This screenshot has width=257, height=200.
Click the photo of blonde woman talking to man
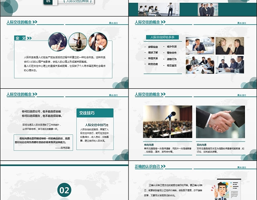[x=230, y=46]
